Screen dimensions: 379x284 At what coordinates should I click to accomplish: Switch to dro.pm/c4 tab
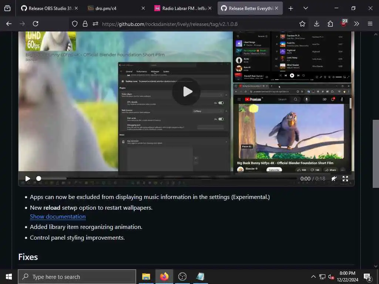(116, 8)
